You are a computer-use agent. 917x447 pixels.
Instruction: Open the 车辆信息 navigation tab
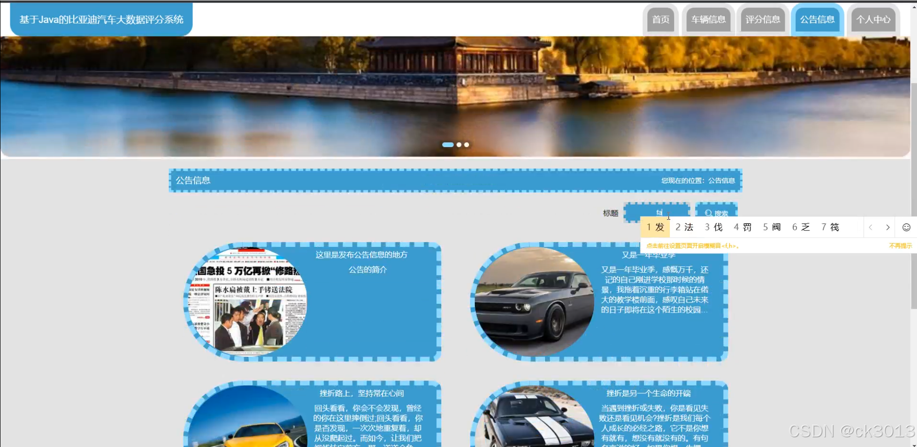click(708, 19)
